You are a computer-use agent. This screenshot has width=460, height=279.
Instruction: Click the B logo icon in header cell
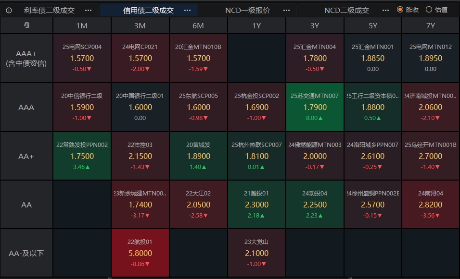click(x=26, y=25)
